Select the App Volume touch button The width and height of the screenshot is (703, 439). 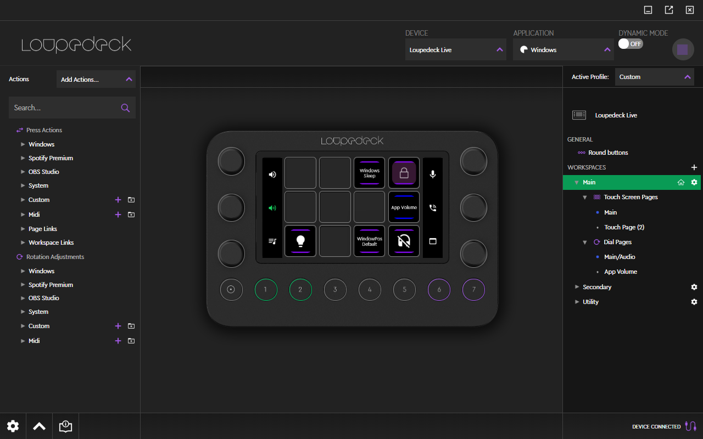(x=404, y=207)
